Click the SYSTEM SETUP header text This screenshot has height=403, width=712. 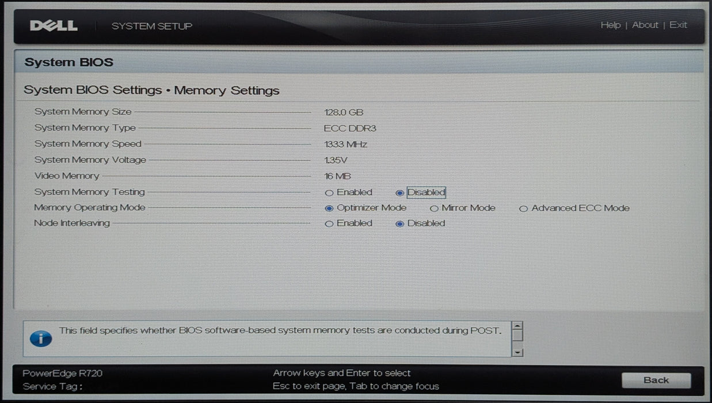[152, 26]
